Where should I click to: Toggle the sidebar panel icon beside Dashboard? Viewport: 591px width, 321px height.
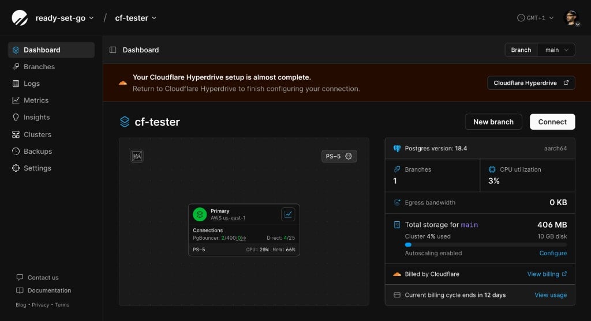pos(113,50)
